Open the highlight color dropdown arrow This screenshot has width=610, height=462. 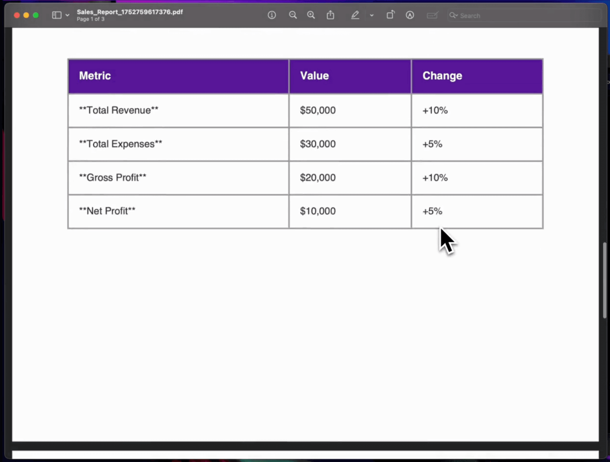click(371, 15)
